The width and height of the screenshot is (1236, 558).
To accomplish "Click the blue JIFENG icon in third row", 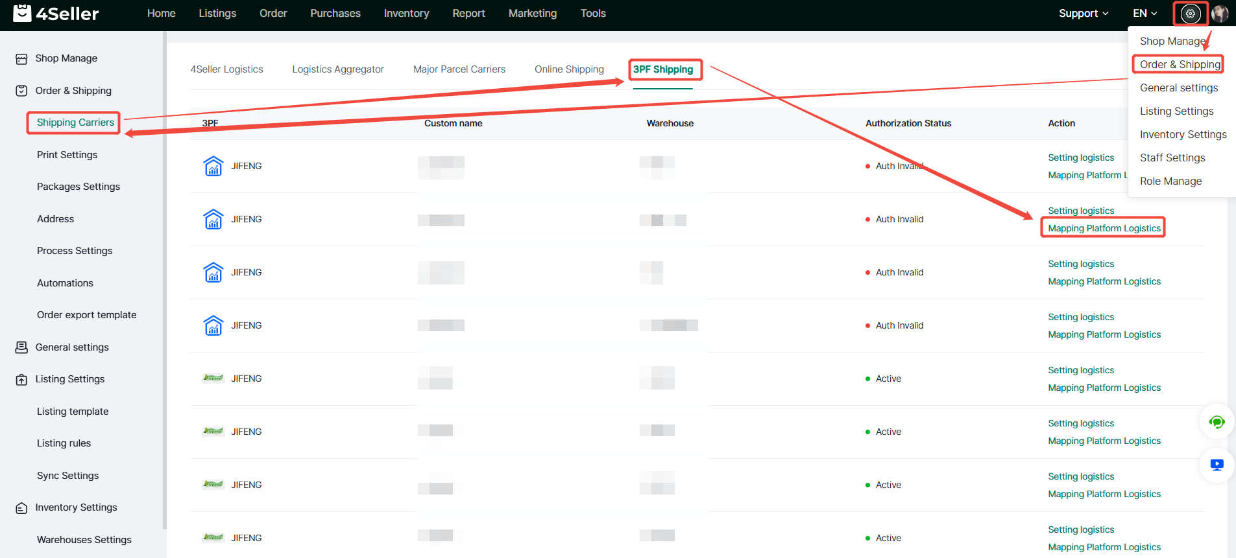I will point(213,272).
